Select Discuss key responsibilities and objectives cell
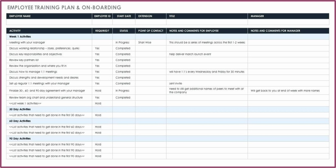This screenshot has height=168, width=336. click(49, 54)
